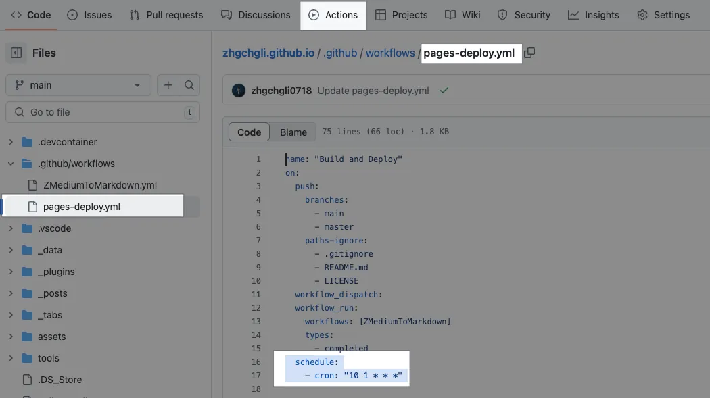Open the main branch dropdown
The image size is (710, 398).
pyautogui.click(x=78, y=85)
